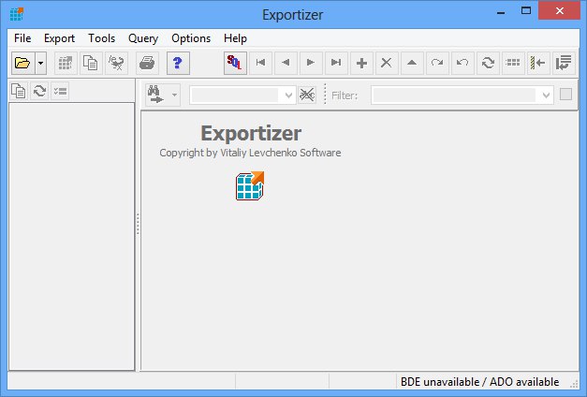The width and height of the screenshot is (587, 397).
Task: Click the edit record triangle icon
Action: click(412, 63)
